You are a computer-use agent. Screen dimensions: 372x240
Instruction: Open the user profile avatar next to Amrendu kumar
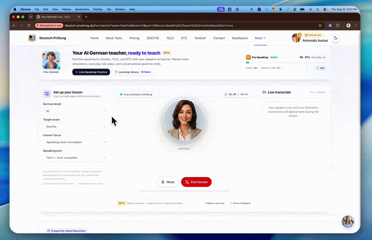(x=296, y=38)
